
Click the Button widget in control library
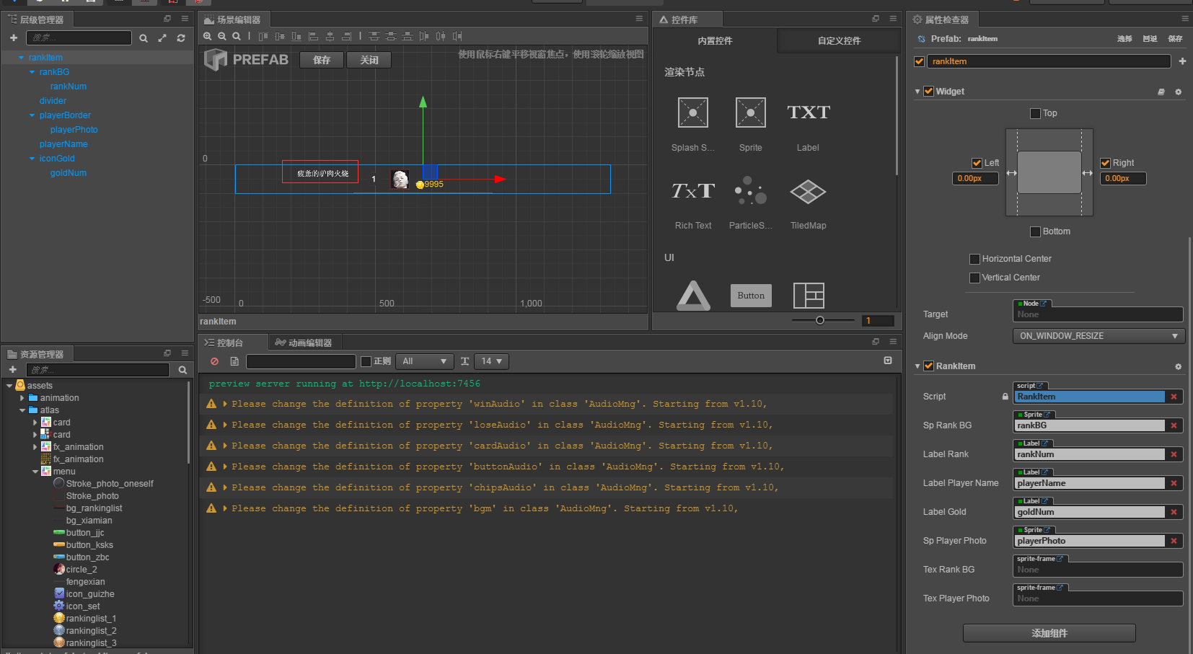751,296
